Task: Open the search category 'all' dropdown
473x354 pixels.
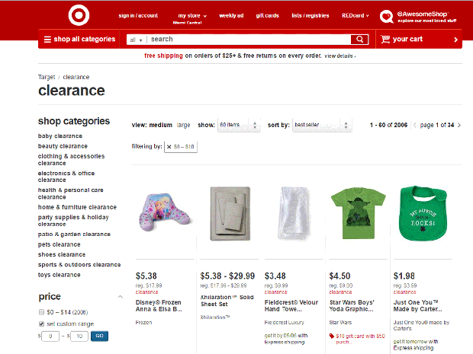Action: coord(136,40)
